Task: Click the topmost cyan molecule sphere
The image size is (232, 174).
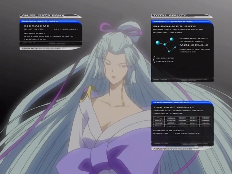Action: 172,39
